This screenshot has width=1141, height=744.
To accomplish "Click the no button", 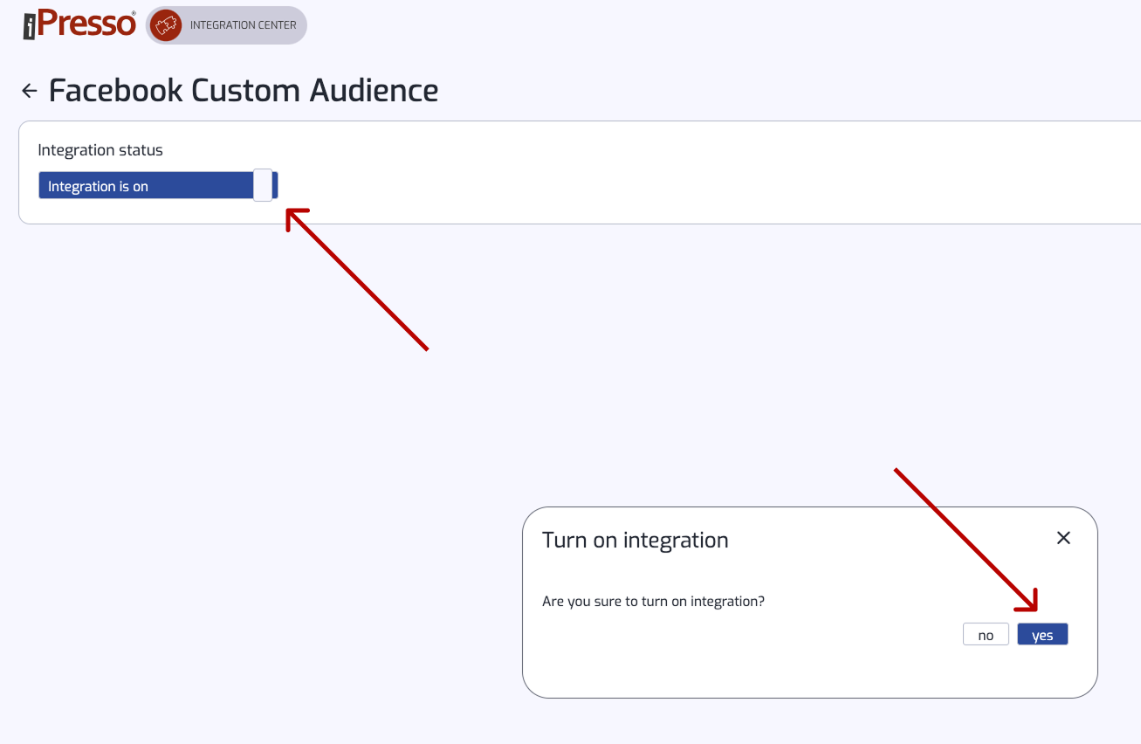I will (x=986, y=635).
